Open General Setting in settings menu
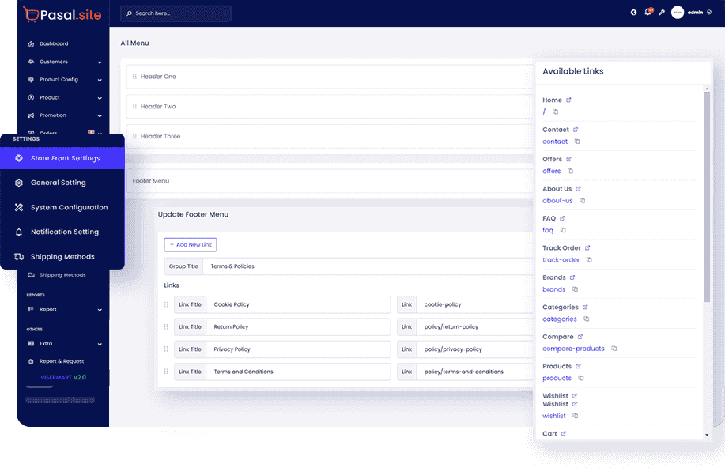Viewport: 725px width, 468px height. [58, 183]
